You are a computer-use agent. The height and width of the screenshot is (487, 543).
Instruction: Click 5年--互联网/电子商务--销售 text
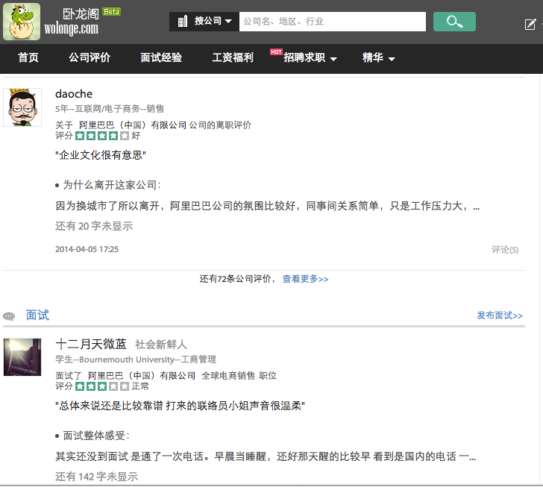click(110, 109)
